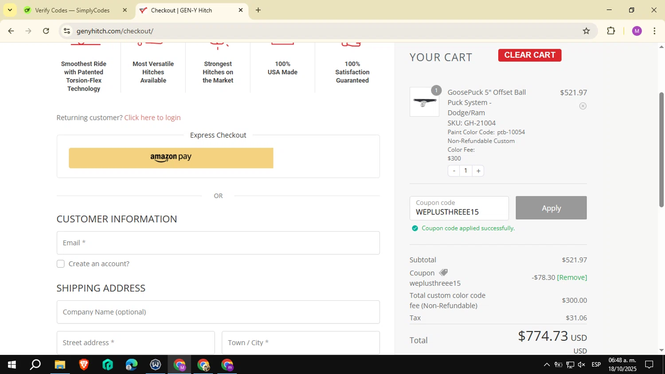
Task: Click the Street address field
Action: [136, 343]
